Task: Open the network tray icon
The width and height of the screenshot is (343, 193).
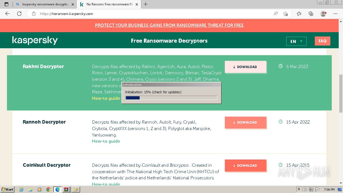Action: (x=312, y=190)
